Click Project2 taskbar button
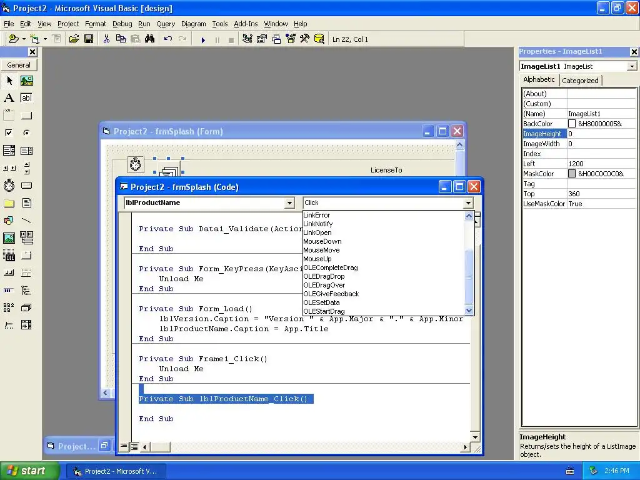The height and width of the screenshot is (480, 640). (116, 471)
